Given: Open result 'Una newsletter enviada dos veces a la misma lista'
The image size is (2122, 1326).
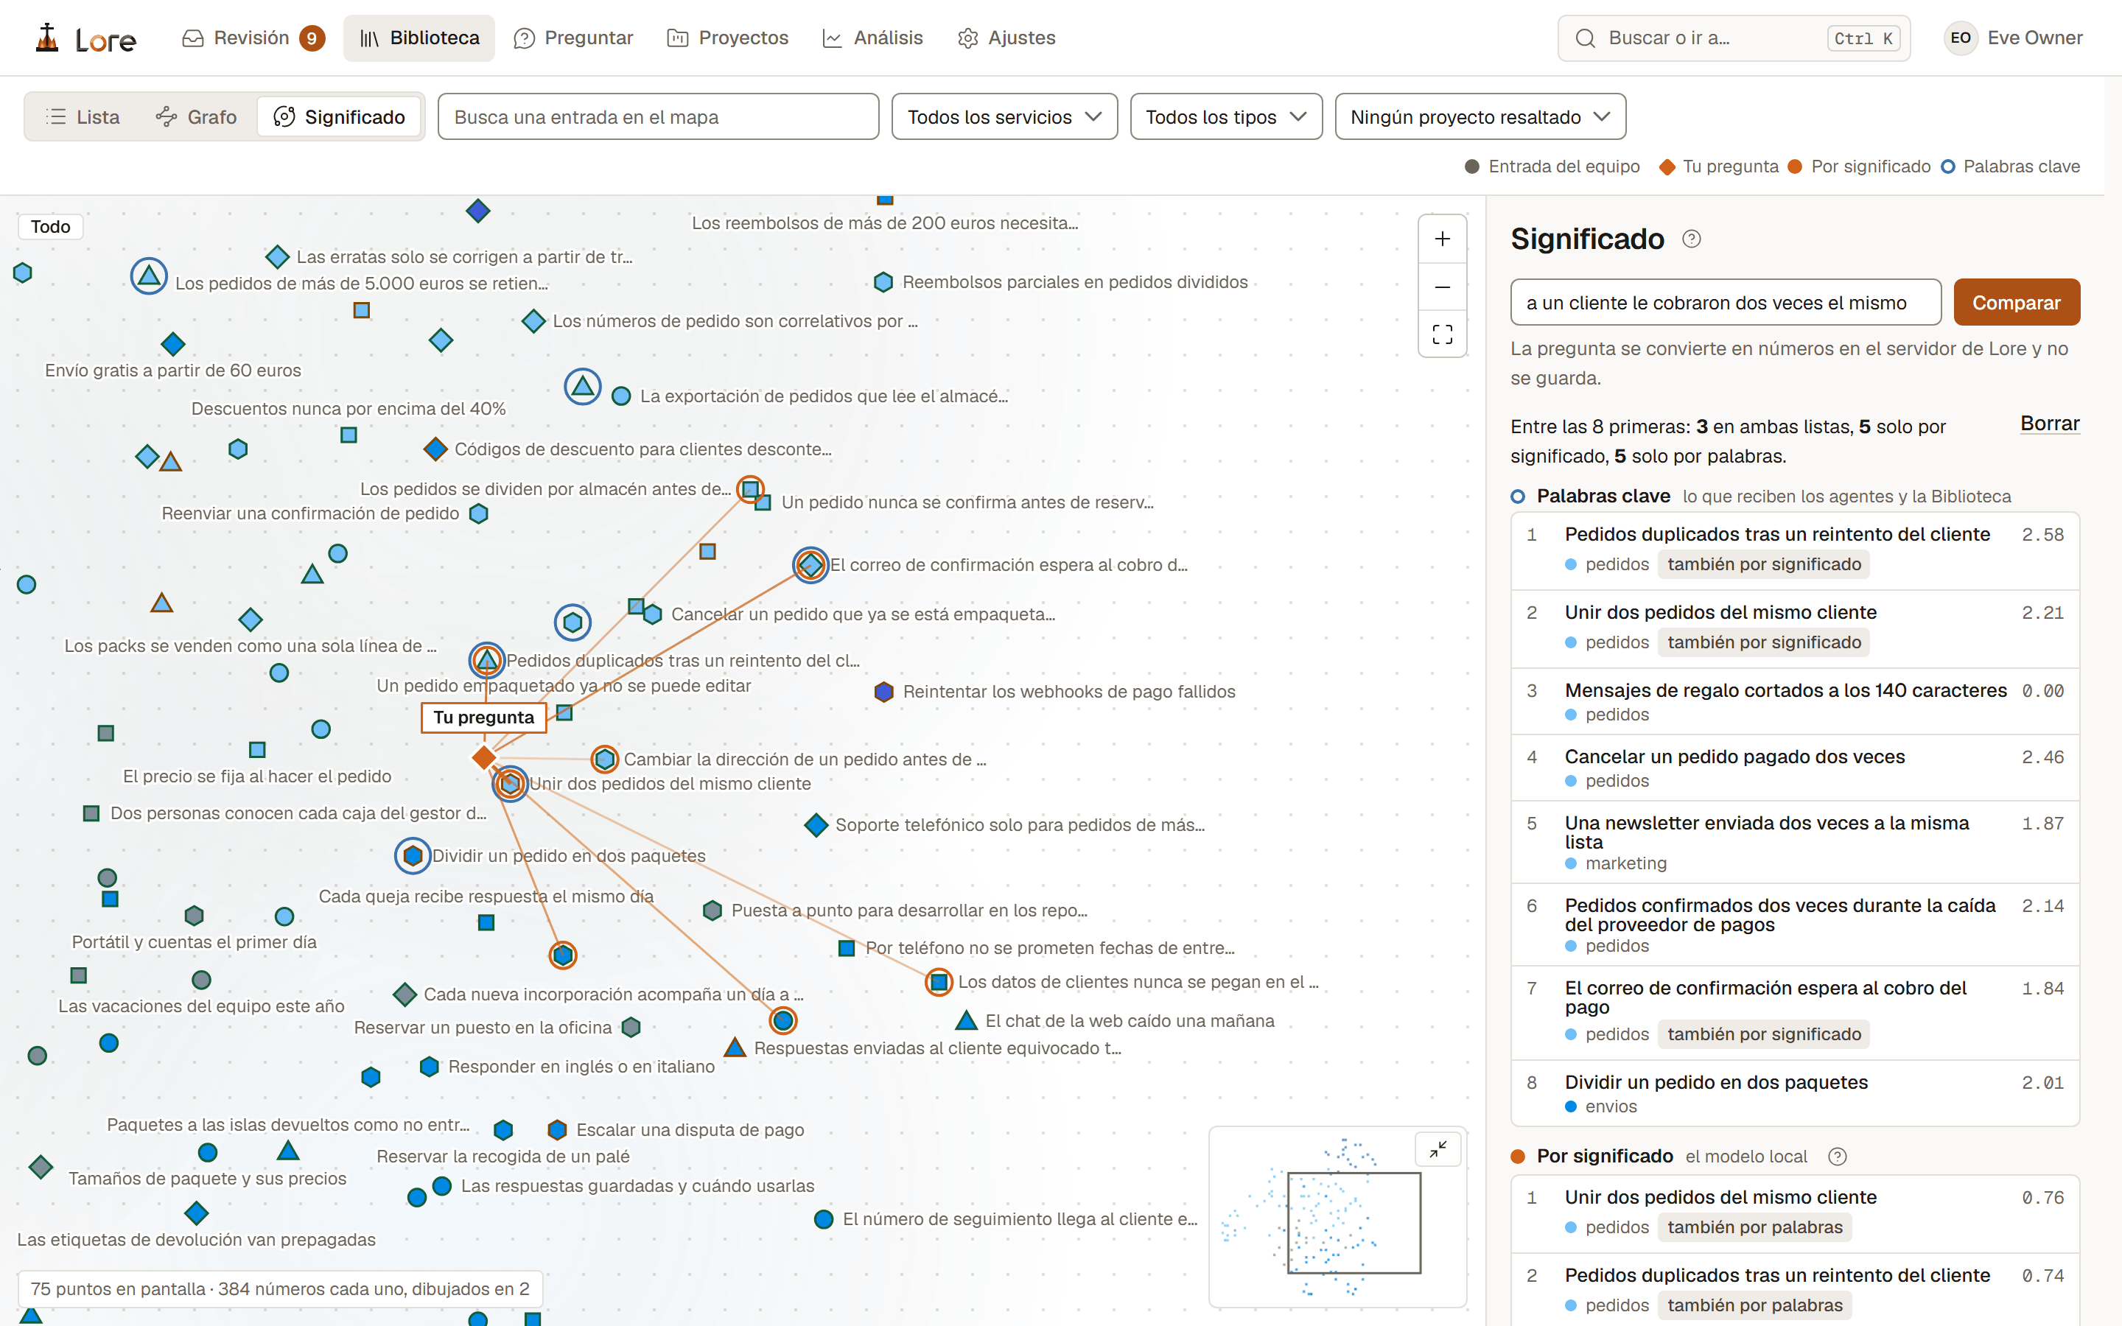Looking at the screenshot, I should 1794,842.
